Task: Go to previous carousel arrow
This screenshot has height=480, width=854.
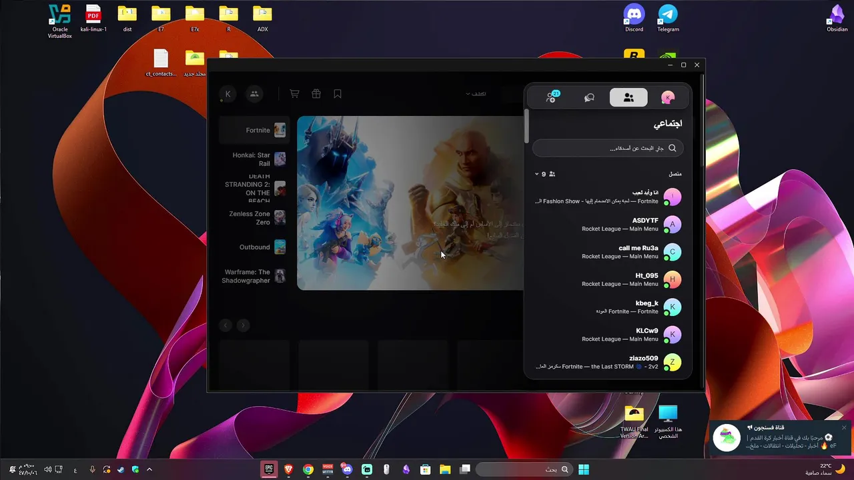Action: click(226, 325)
